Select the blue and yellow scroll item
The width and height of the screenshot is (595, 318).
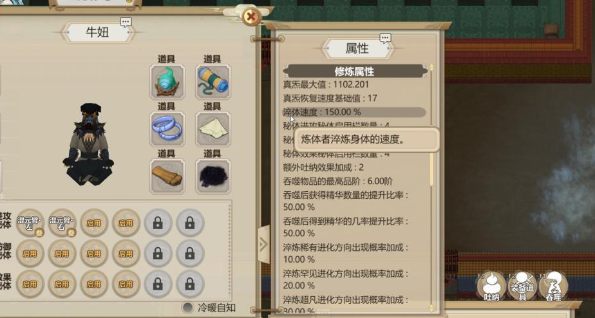point(213,82)
